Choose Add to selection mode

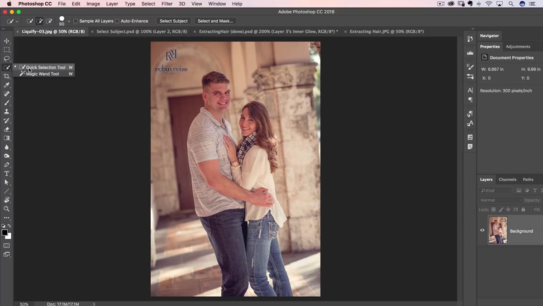pyautogui.click(x=39, y=21)
